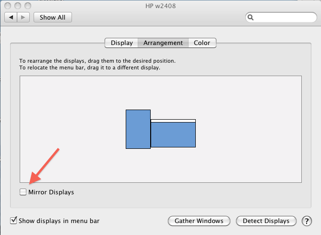Enable the Mirror Displays checkbox
Screen dimensions: 321x235
pyautogui.click(x=23, y=192)
